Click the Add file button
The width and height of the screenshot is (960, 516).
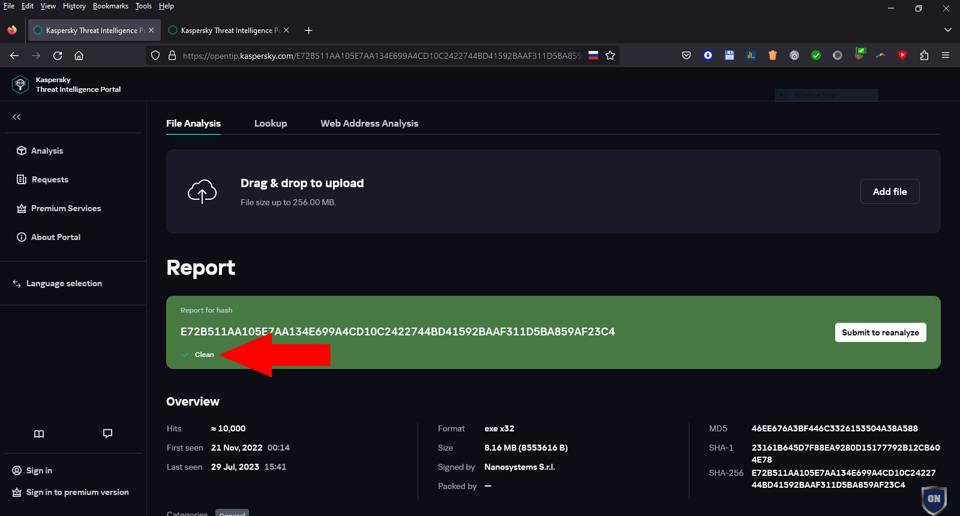coord(890,191)
